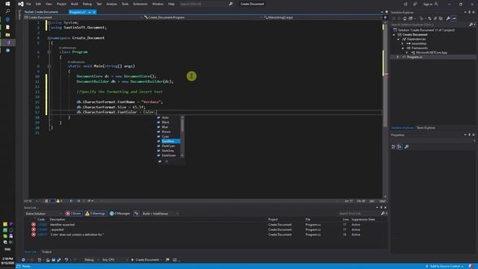Open the File menu

tap(28, 4)
